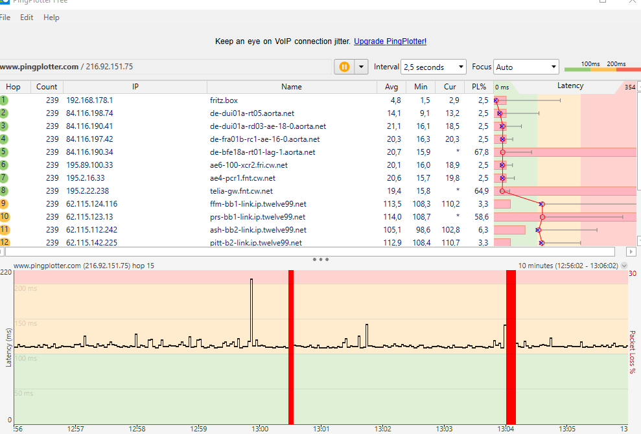
Task: Click hop 9 orange circle icon
Action: click(4, 203)
